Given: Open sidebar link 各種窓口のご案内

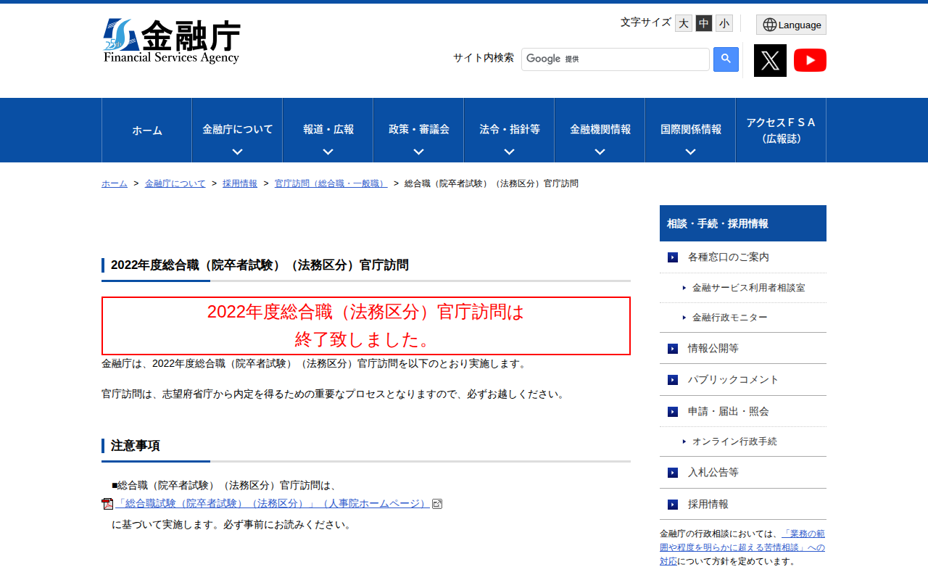Looking at the screenshot, I should [729, 257].
